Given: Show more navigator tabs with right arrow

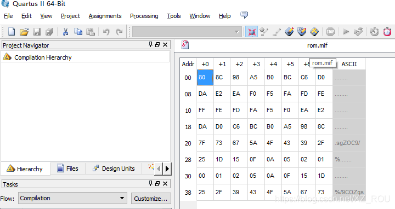Looking at the screenshot, I should 167,169.
